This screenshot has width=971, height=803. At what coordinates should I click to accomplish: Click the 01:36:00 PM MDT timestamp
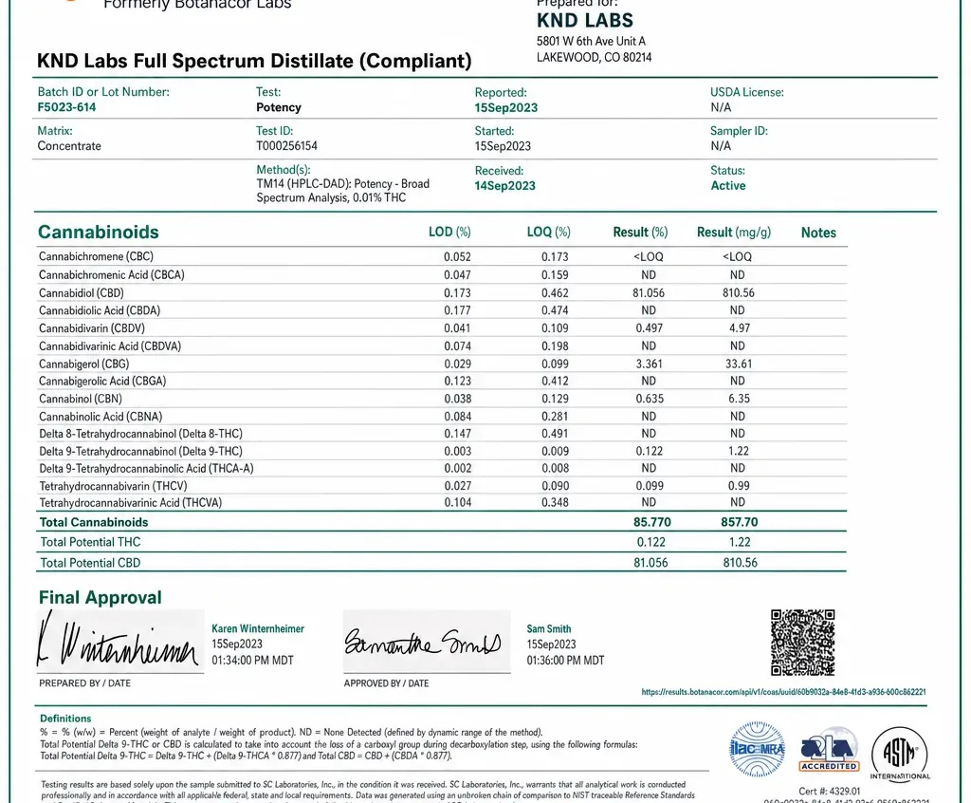click(x=565, y=661)
